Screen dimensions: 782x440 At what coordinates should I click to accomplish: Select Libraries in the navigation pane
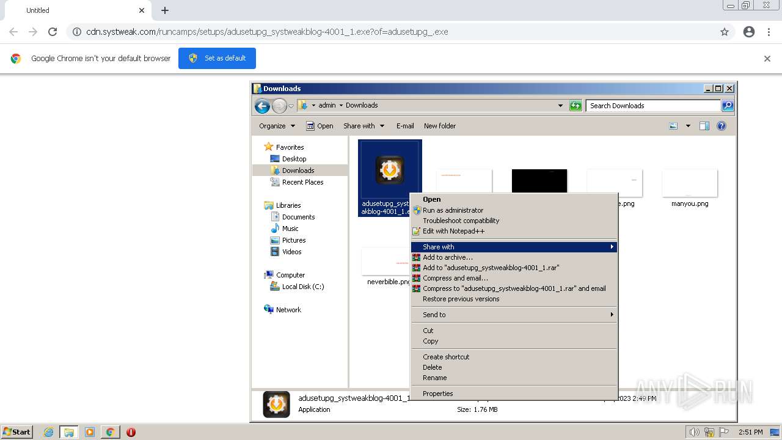(x=288, y=205)
